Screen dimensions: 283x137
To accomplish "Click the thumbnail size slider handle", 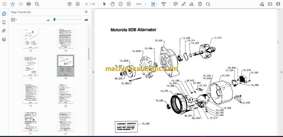I will 54,20.
